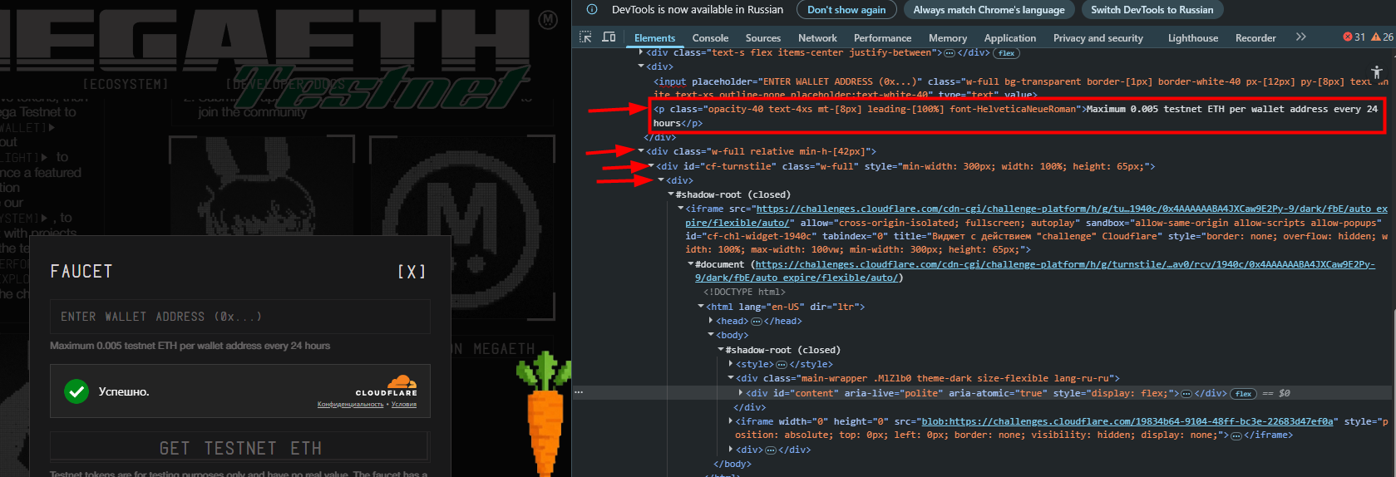Screen dimensions: 1396x477
Task: Expand the content div node
Action: 741,393
